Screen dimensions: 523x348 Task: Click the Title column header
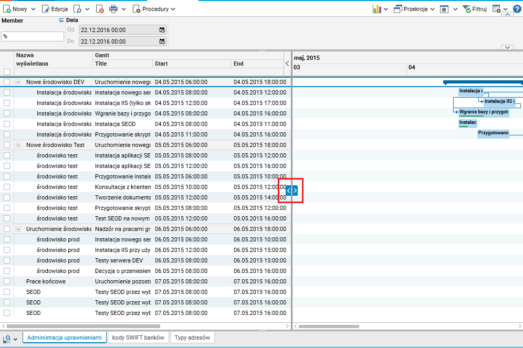click(x=122, y=64)
